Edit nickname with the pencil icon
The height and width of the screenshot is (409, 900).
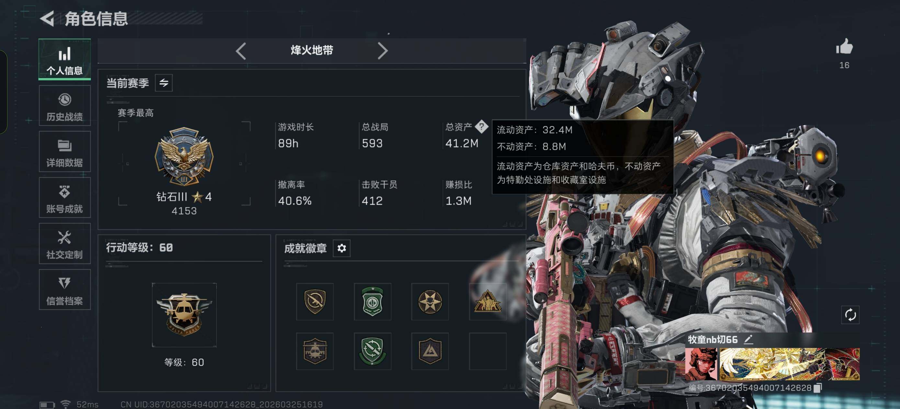(748, 339)
